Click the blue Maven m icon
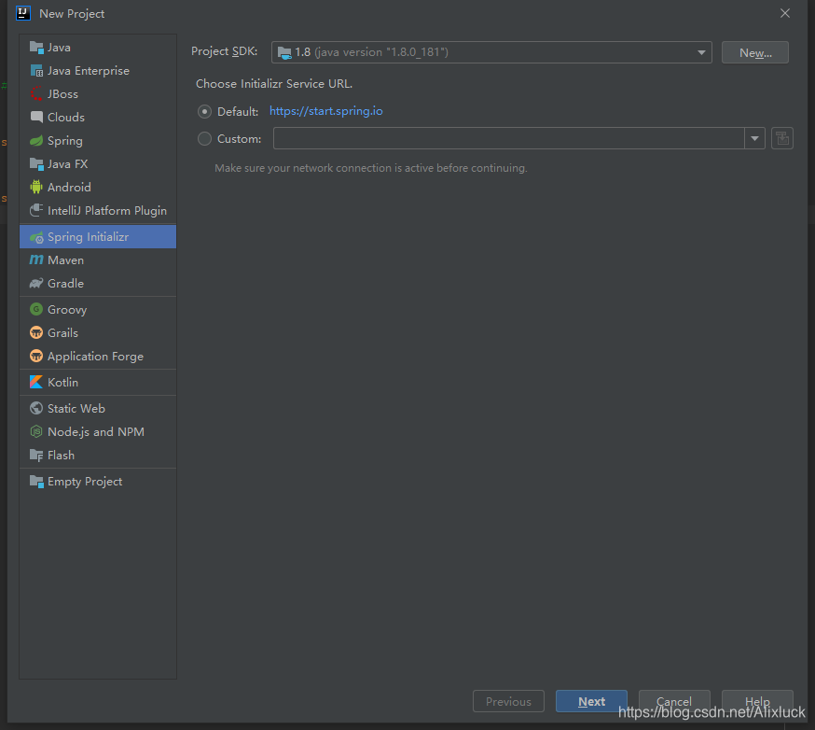 tap(36, 260)
